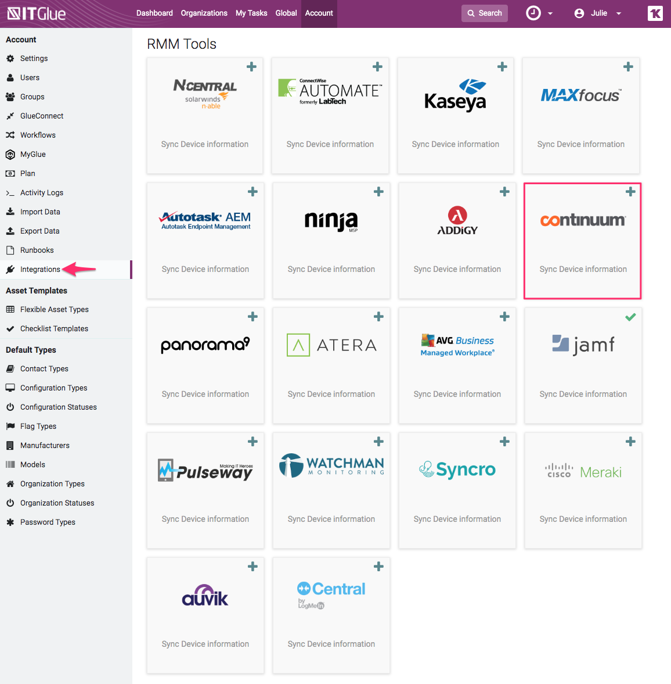Open Plan in the sidebar
The height and width of the screenshot is (684, 671).
click(x=66, y=174)
